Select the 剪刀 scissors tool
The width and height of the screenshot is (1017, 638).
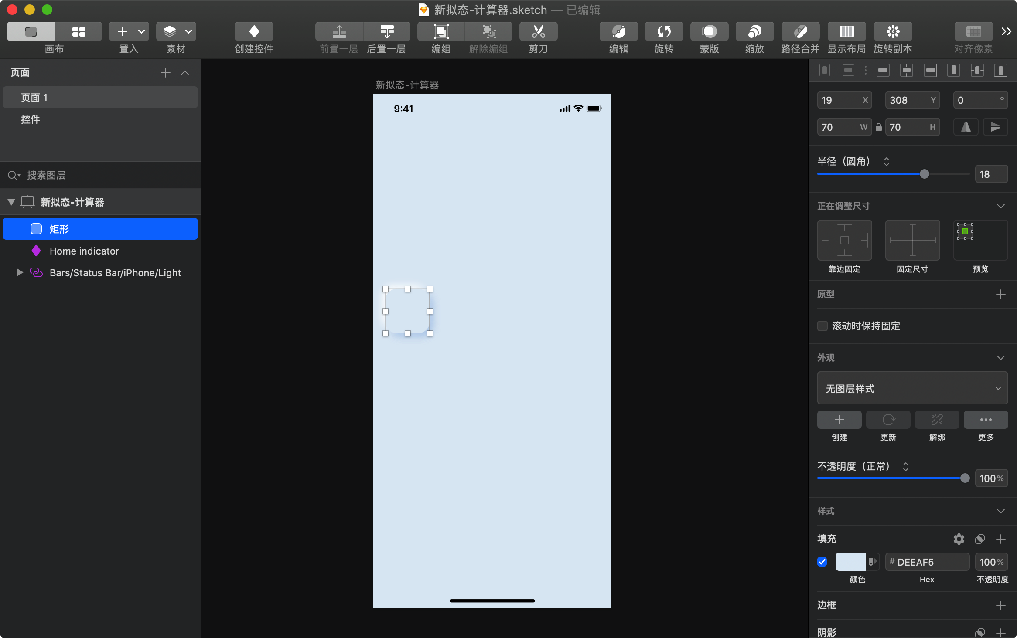pyautogui.click(x=539, y=31)
